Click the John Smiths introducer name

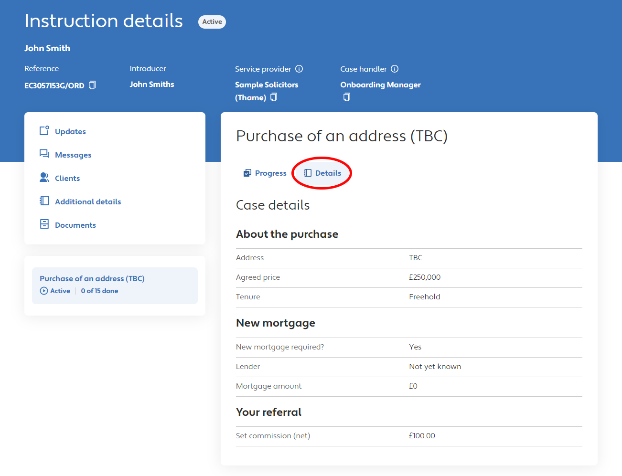pyautogui.click(x=152, y=85)
